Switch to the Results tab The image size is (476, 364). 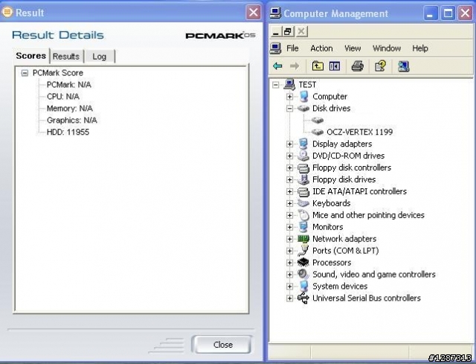point(66,57)
